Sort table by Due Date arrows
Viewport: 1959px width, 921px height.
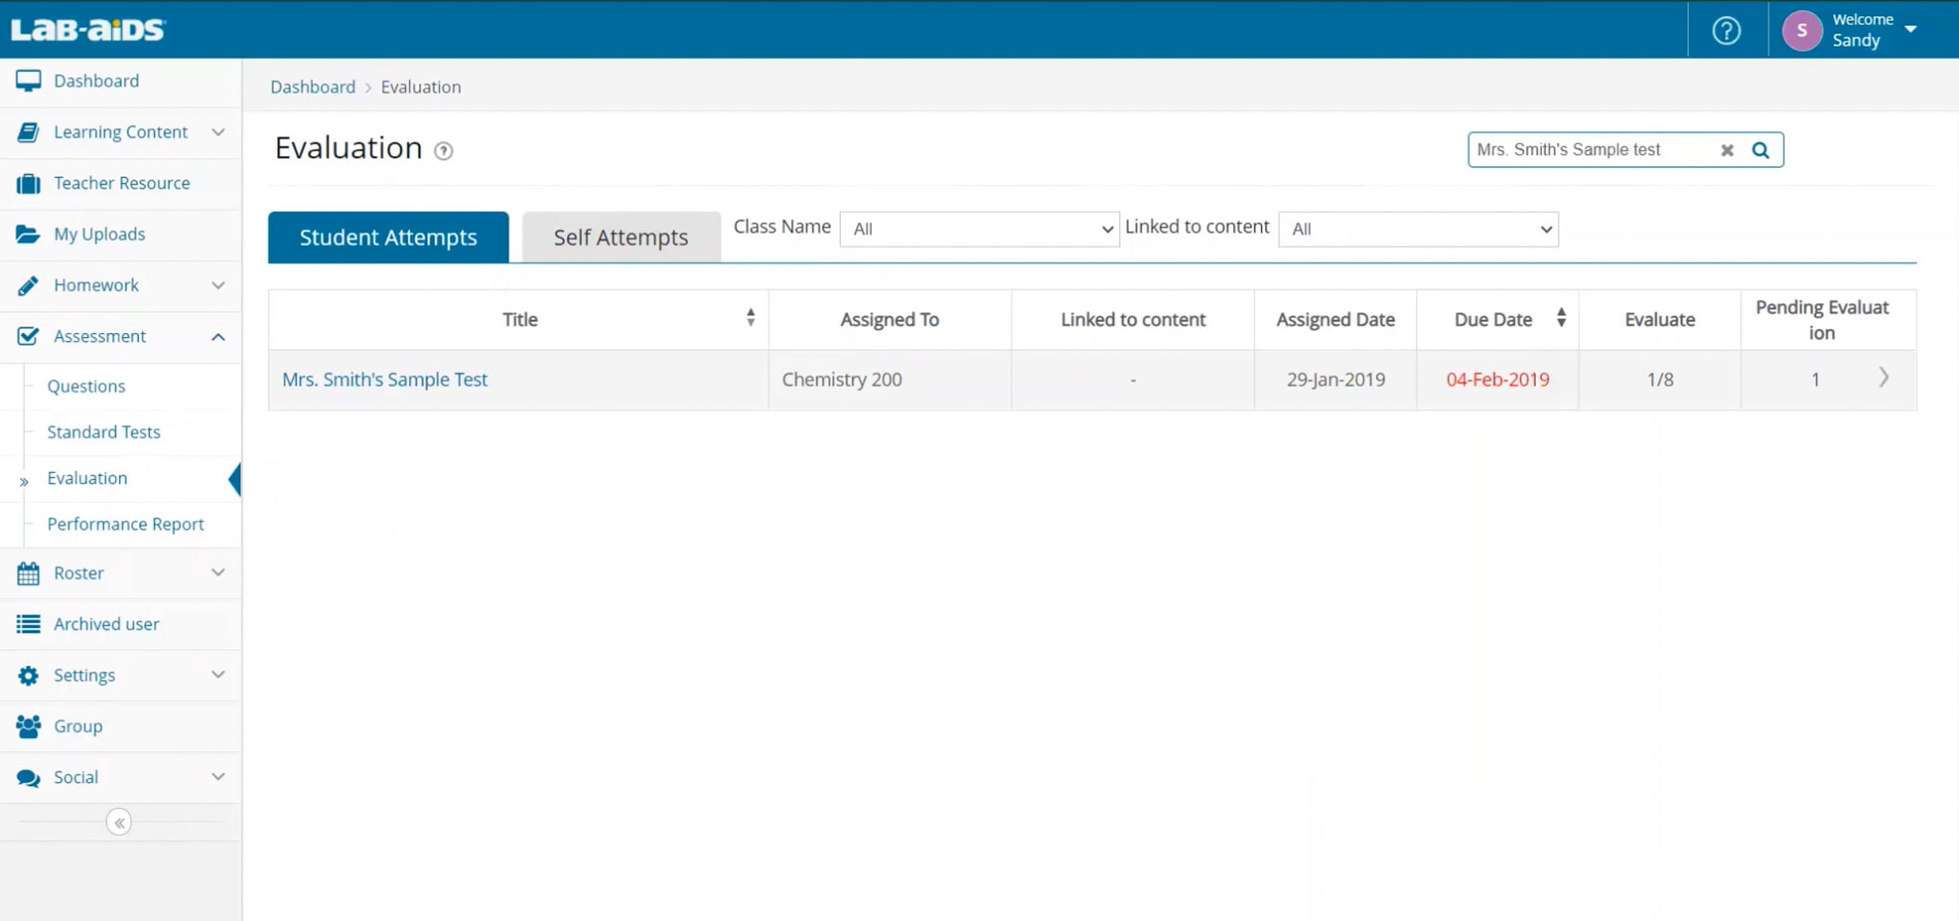click(1561, 318)
